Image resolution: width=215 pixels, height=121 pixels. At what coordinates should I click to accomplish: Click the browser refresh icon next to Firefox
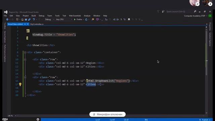(86, 19)
